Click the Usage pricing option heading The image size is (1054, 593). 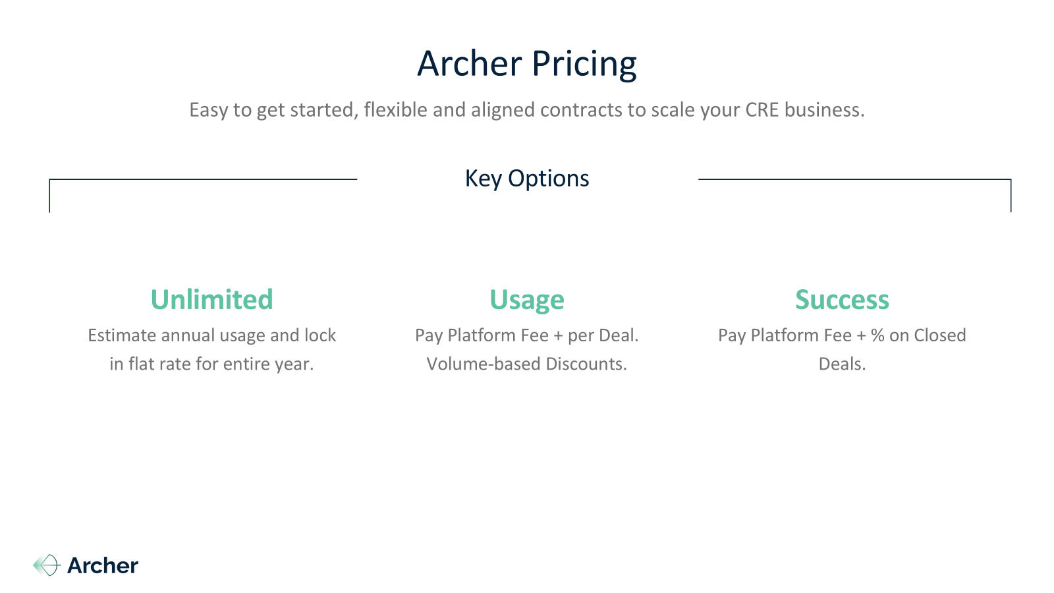527,300
